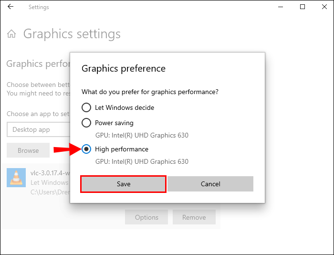Go to Settings home via the house icon
Screen dimensions: 334x255
click(x=11, y=34)
